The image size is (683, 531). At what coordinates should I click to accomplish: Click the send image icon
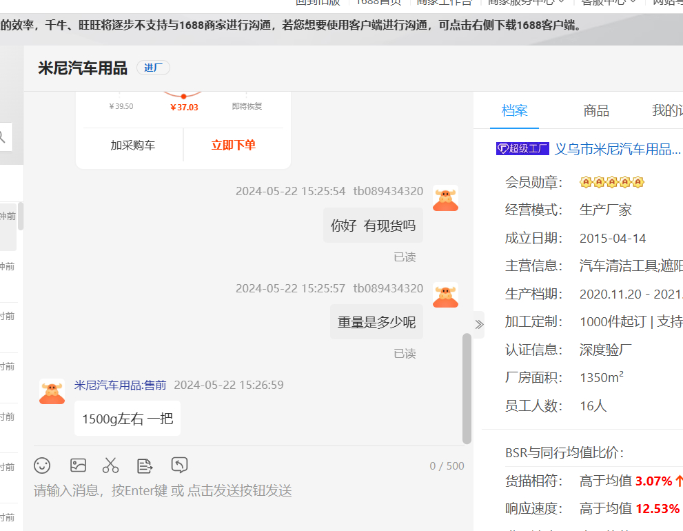(x=78, y=465)
